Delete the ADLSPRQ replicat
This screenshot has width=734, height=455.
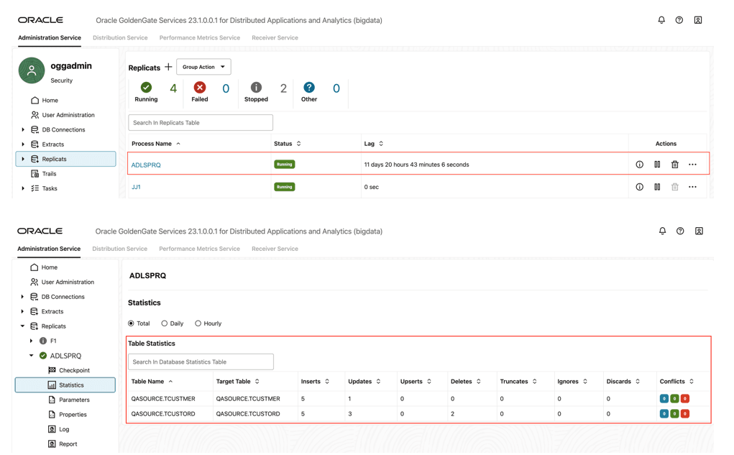tap(674, 164)
